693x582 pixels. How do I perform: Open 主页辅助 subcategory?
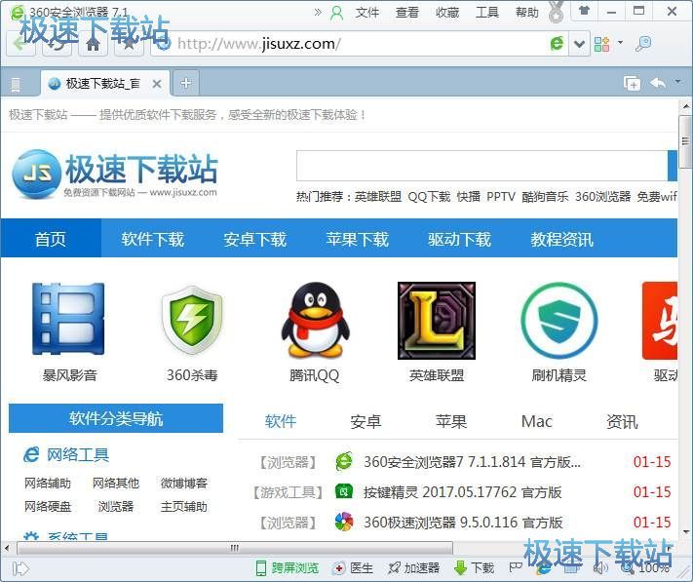point(184,506)
